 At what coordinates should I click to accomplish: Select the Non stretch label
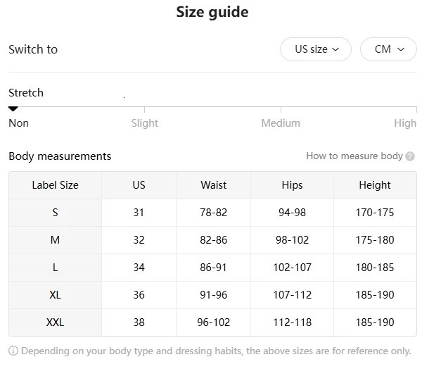coord(18,123)
